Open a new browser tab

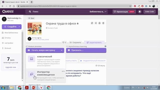pyautogui.click(x=31, y=2)
